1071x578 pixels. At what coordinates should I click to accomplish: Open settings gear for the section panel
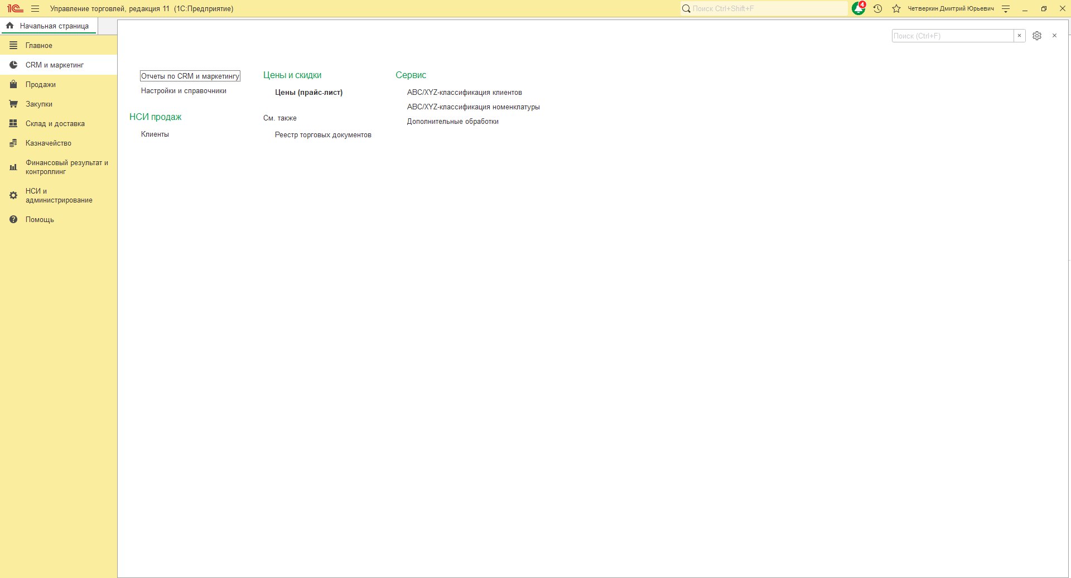click(1037, 36)
